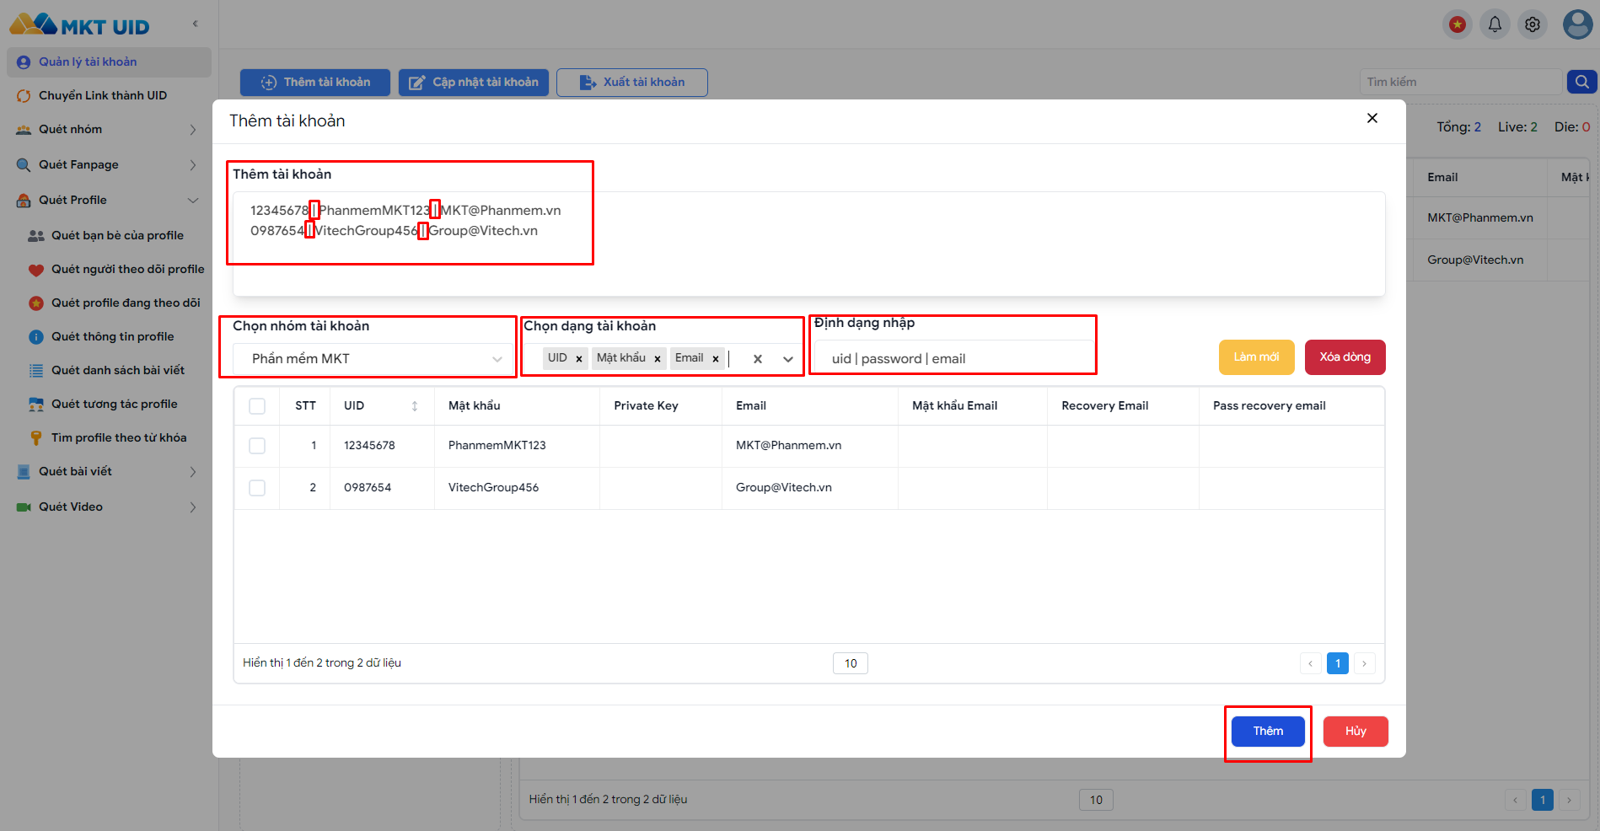Open the Vietnam flag language selector
Image resolution: width=1600 pixels, height=831 pixels.
(1457, 24)
